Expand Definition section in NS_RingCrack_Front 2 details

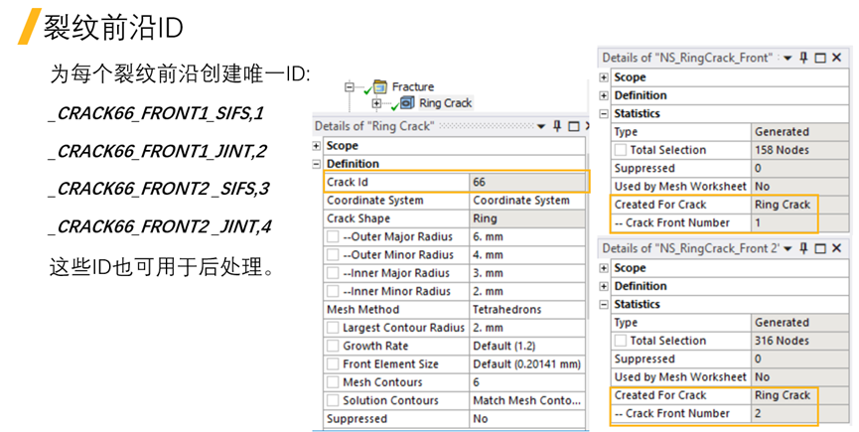[x=604, y=286]
